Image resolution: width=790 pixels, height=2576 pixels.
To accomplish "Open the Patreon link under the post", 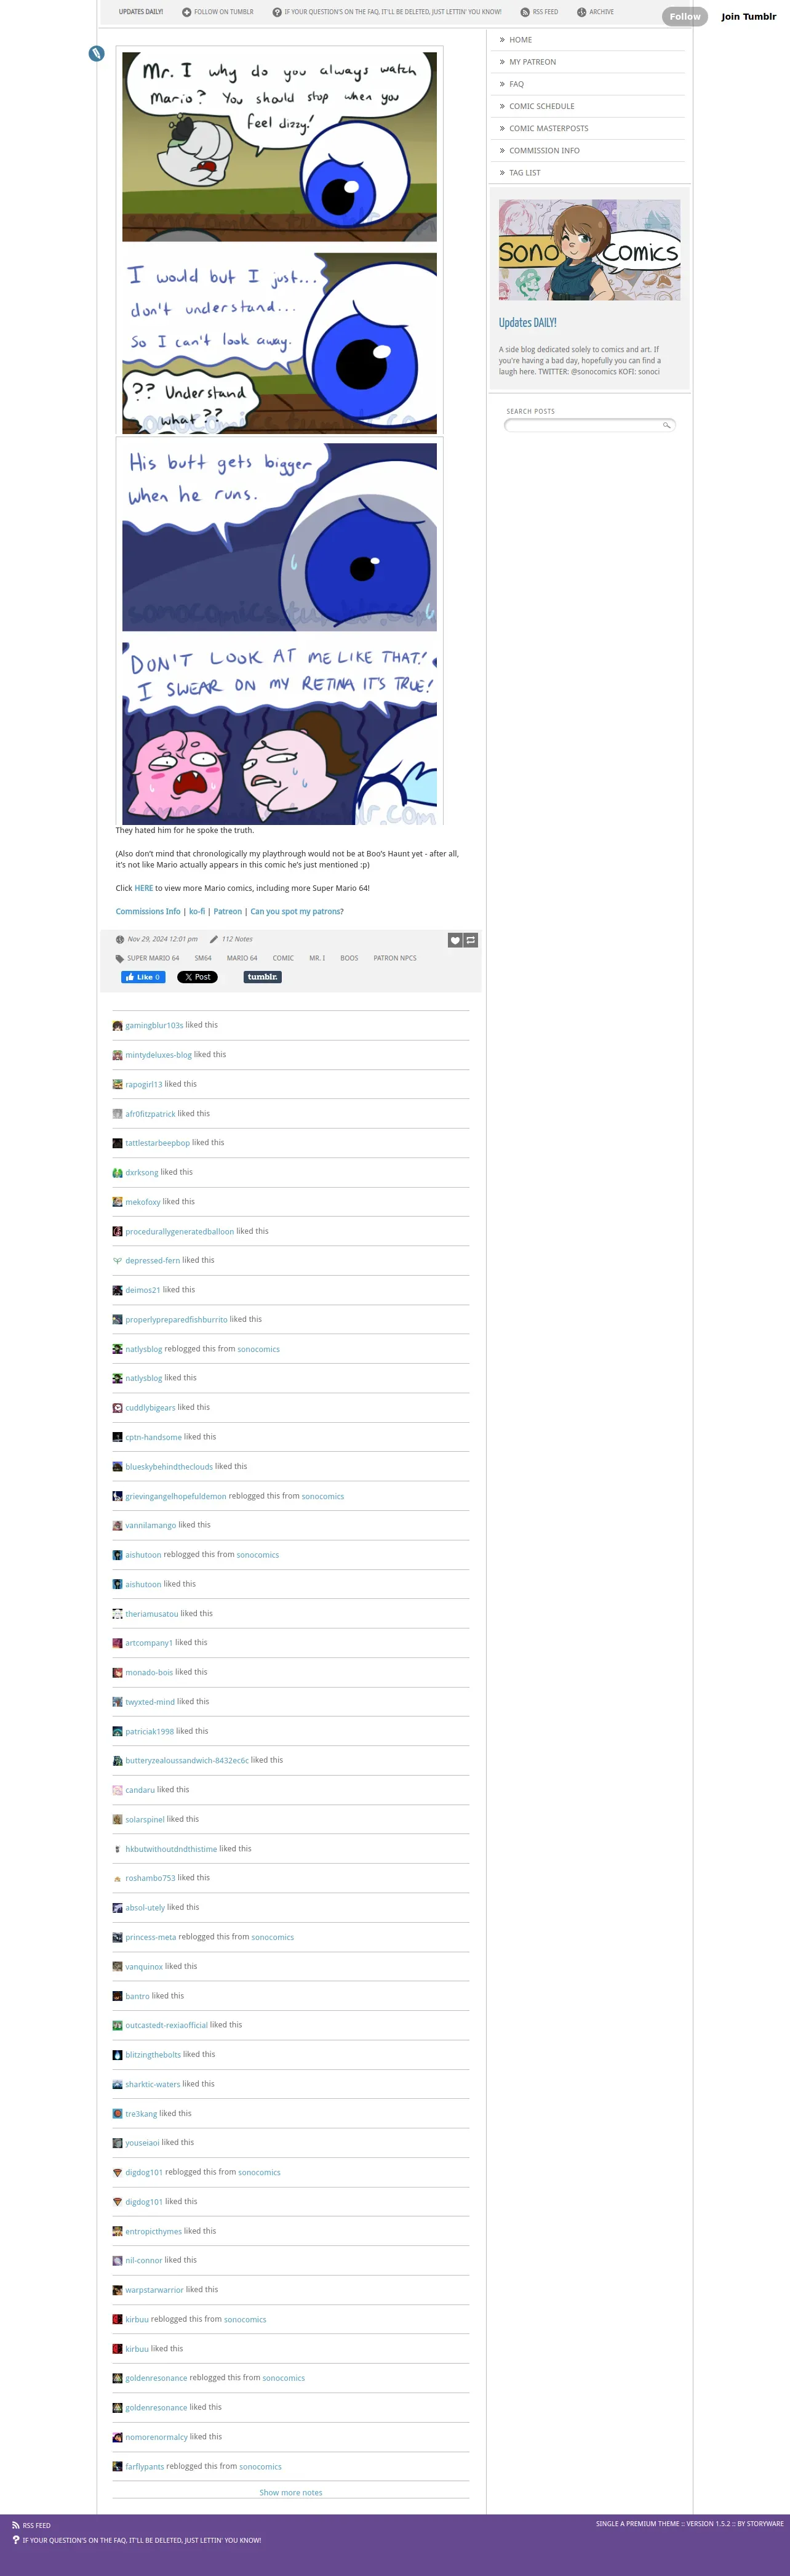I will click(x=228, y=911).
